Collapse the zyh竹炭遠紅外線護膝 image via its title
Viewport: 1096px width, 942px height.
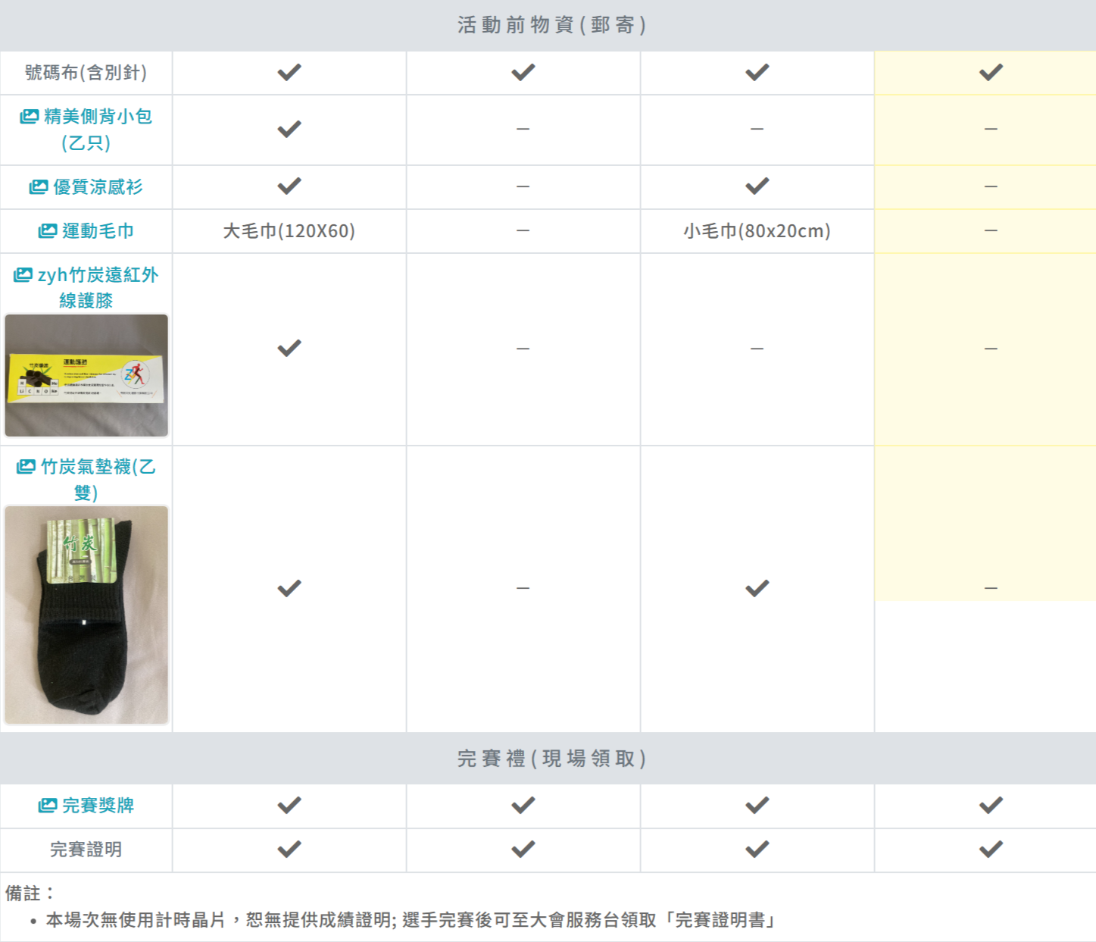97,287
